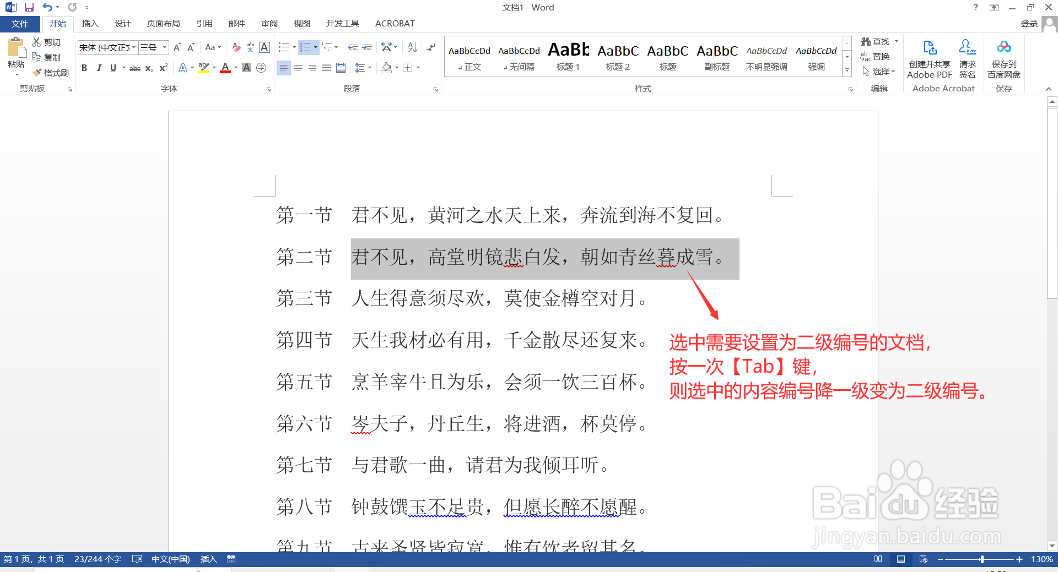Click the Copy (复制) button
This screenshot has height=572, width=1058.
coord(46,57)
